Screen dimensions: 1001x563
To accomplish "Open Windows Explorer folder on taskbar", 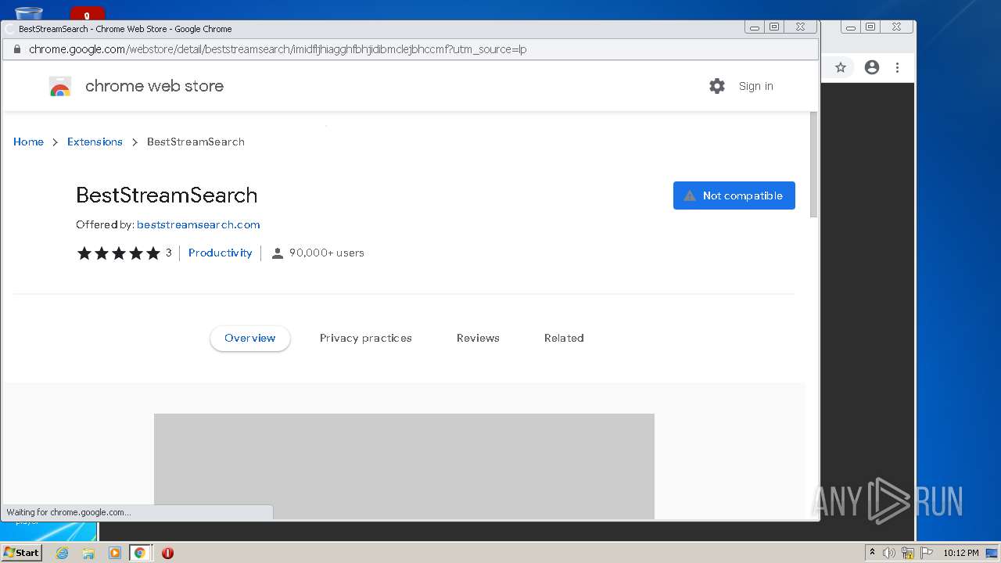I will click(88, 553).
